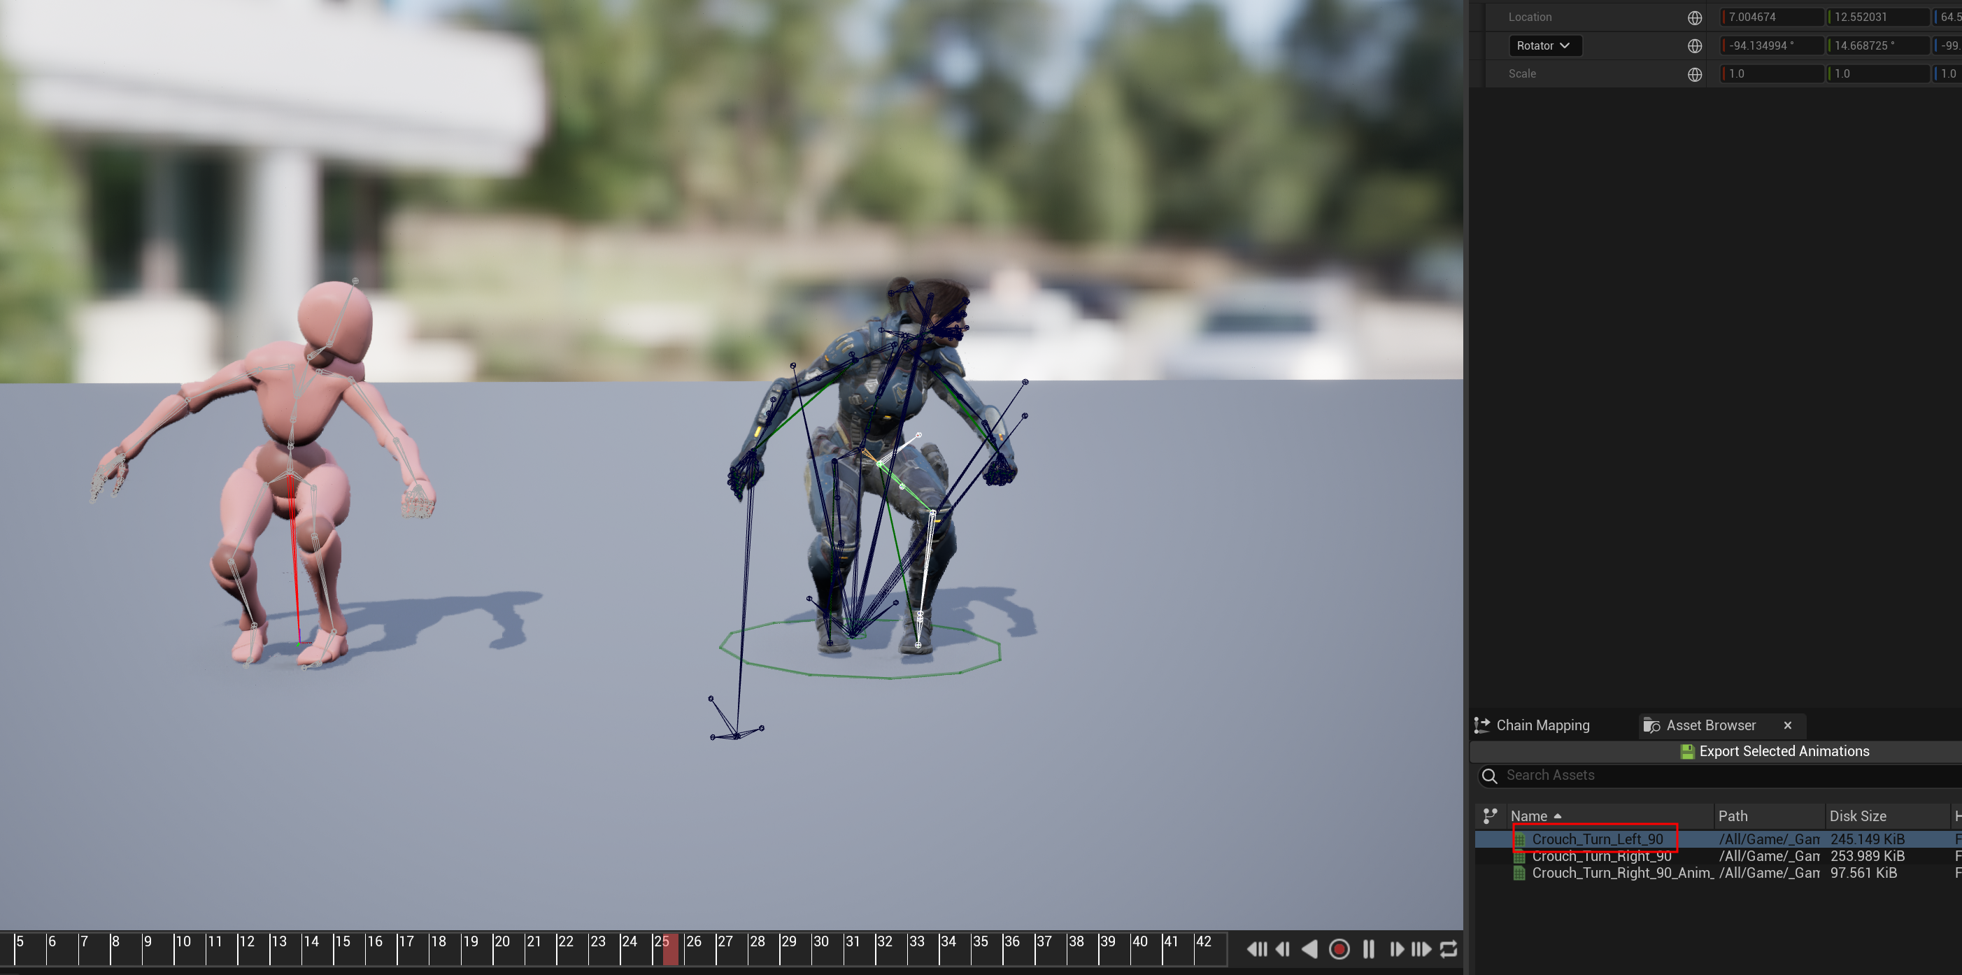Pause the animation playback
Image resolution: width=1962 pixels, height=975 pixels.
click(1368, 949)
